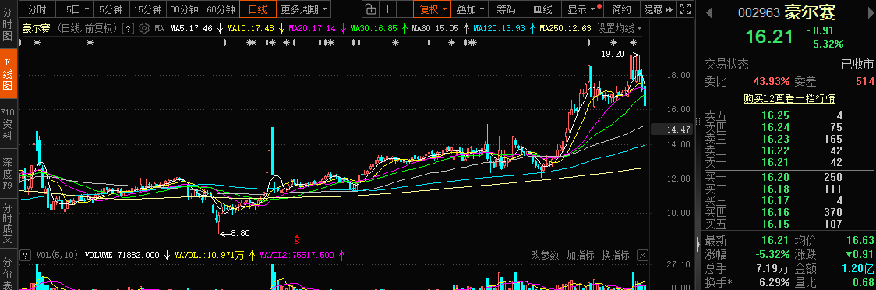
Task: Click the 购买L2查看十档行情 link
Action: 789,99
